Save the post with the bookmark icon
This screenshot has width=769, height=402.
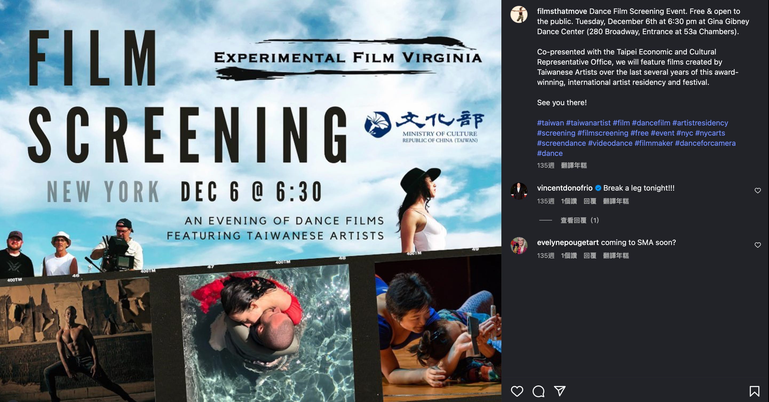754,391
